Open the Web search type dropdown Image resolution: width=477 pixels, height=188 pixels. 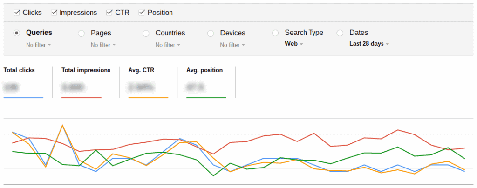(294, 44)
